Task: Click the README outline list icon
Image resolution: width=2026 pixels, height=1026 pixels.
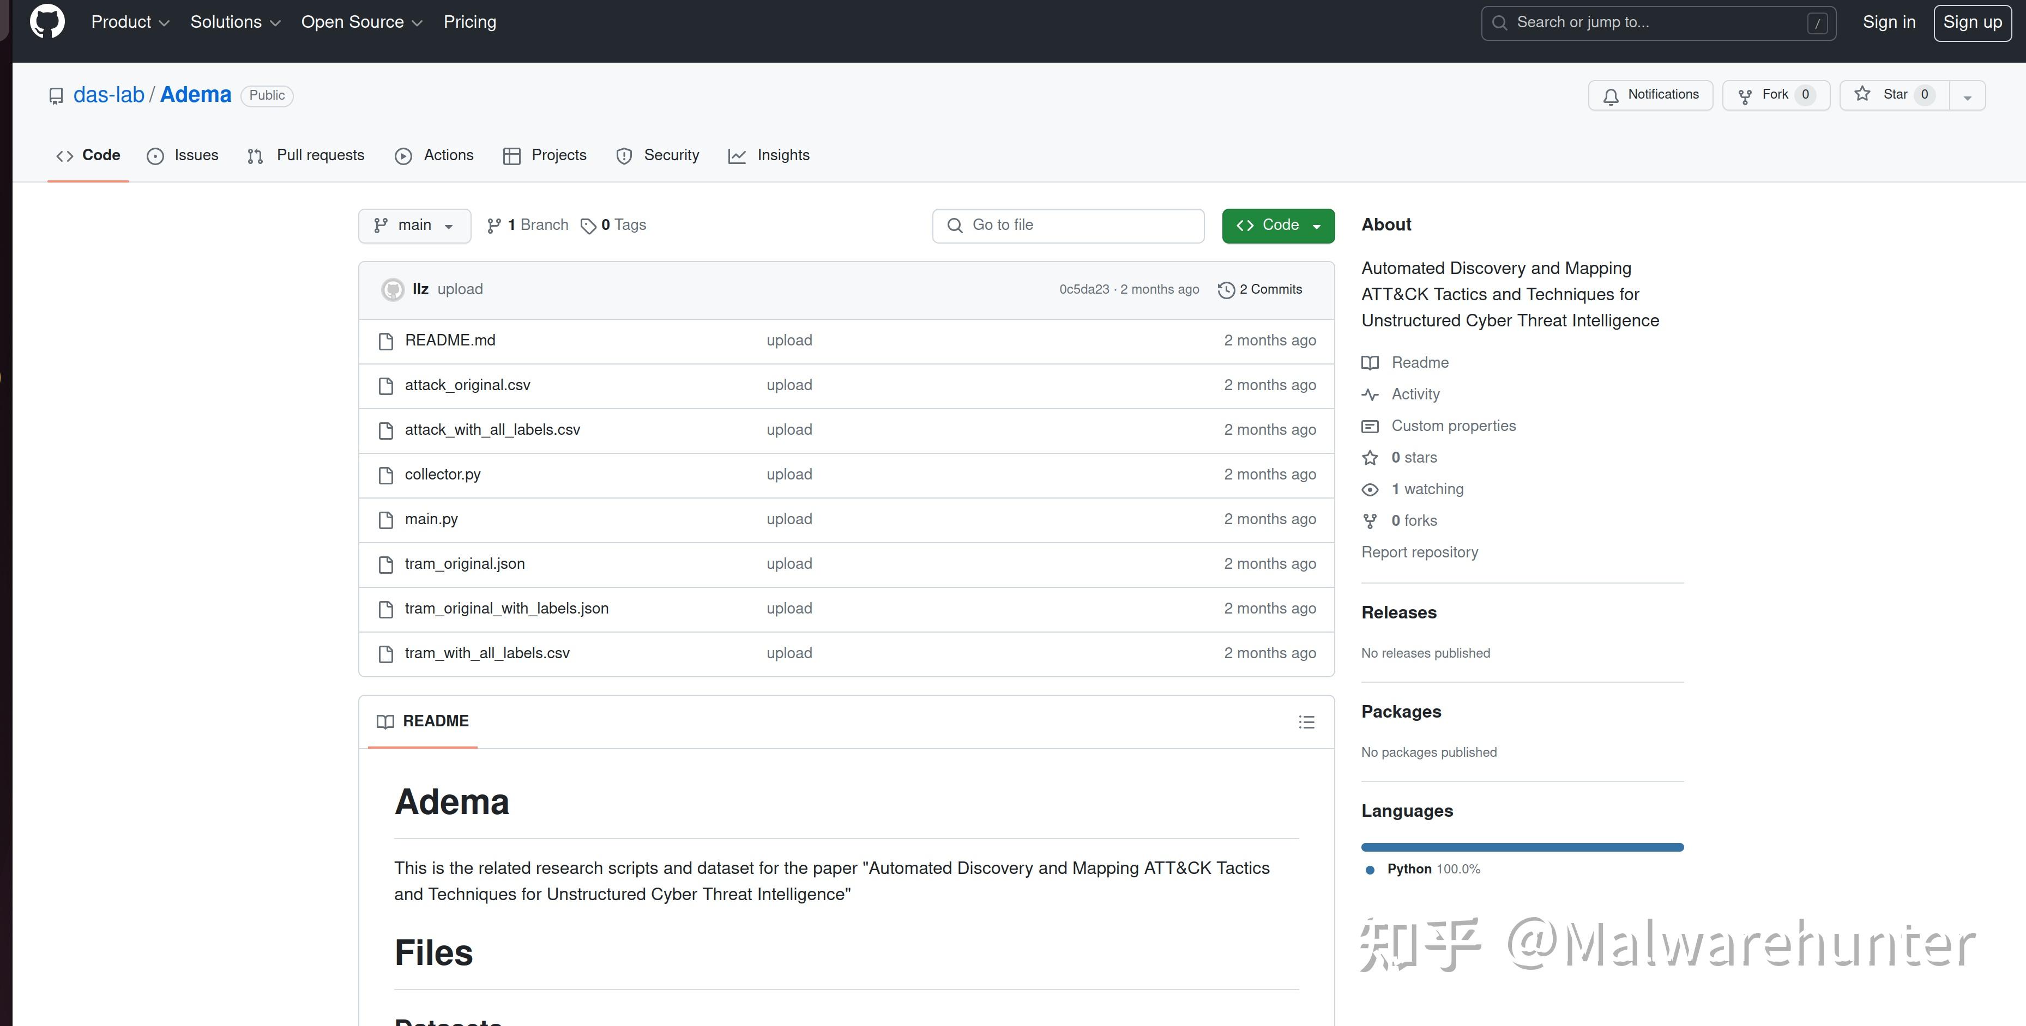Action: pos(1306,722)
